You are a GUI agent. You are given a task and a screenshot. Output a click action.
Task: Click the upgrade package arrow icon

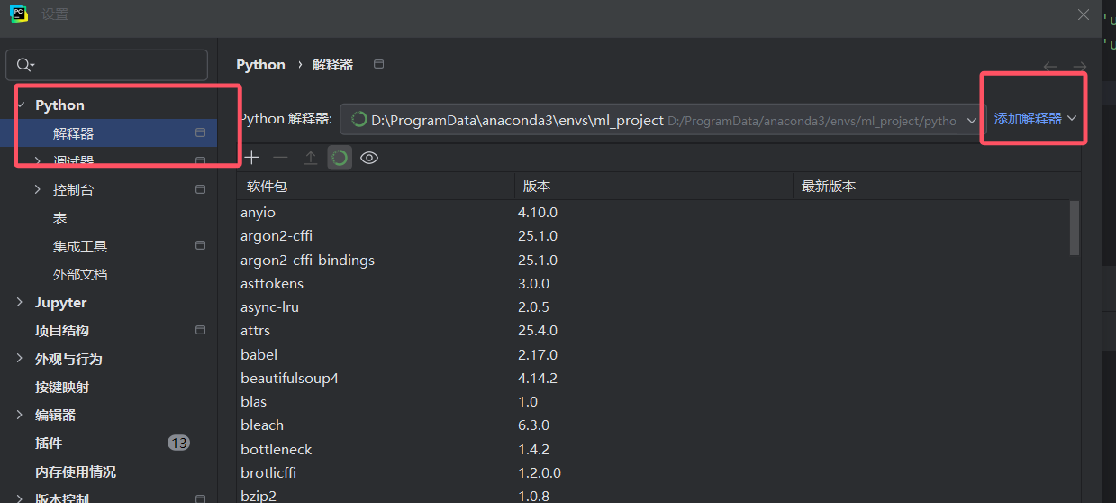[310, 158]
